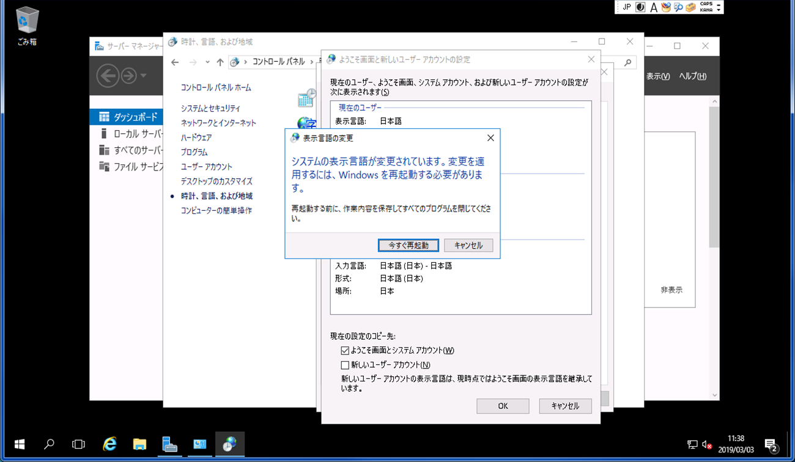Image resolution: width=795 pixels, height=462 pixels.
Task: Select the JP indicator on the language bar
Action: [x=627, y=7]
